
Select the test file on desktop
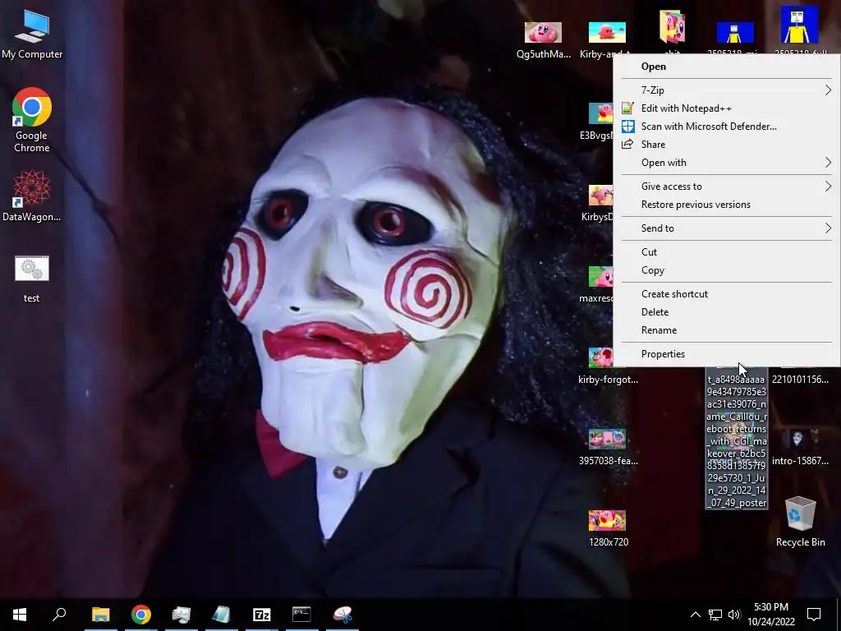point(32,279)
